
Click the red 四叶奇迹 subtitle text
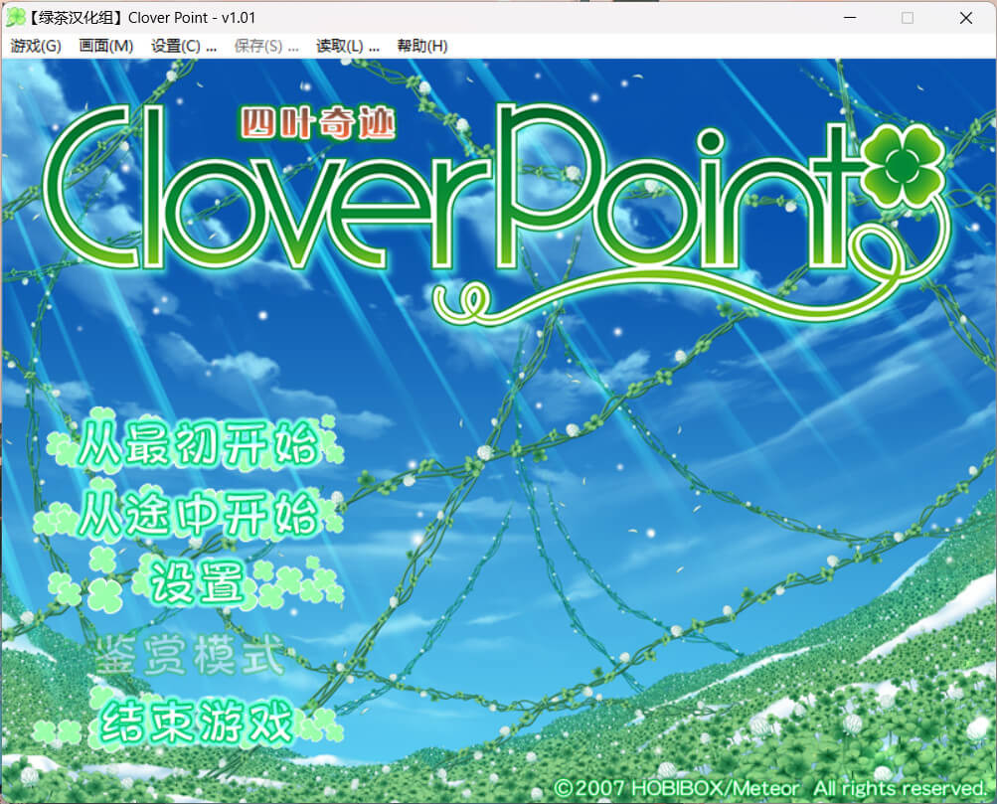[x=318, y=123]
